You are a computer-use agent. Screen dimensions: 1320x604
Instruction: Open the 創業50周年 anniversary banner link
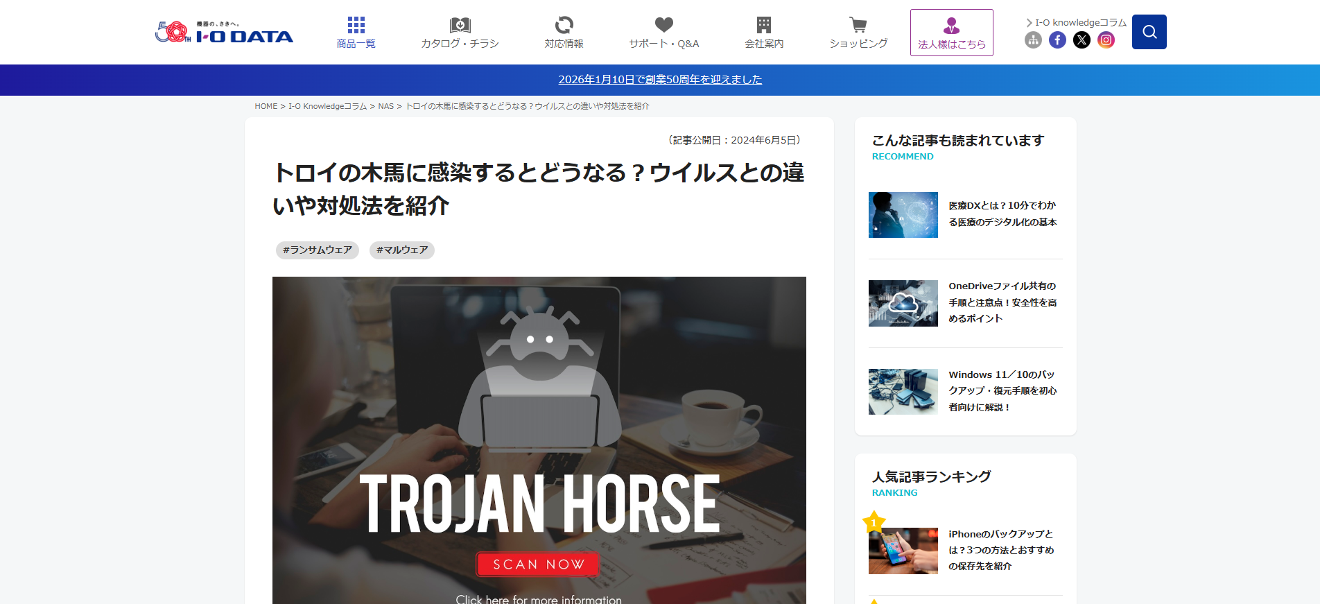point(660,80)
